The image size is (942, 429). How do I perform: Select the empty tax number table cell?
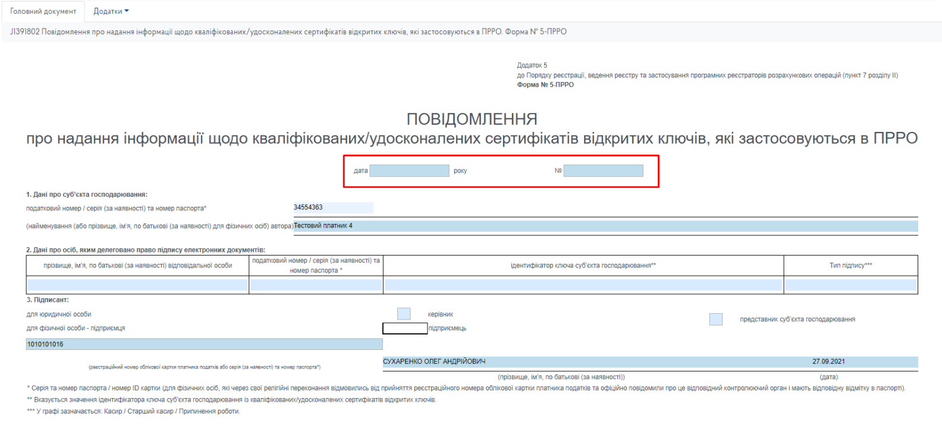(316, 285)
